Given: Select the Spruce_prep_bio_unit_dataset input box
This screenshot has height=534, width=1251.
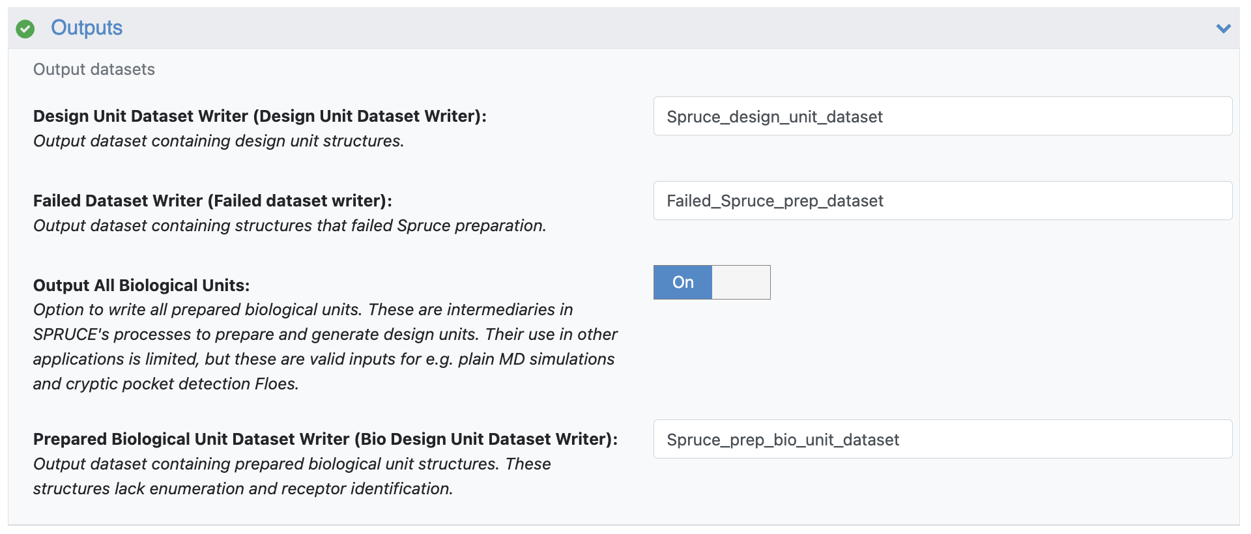Looking at the screenshot, I should [942, 440].
